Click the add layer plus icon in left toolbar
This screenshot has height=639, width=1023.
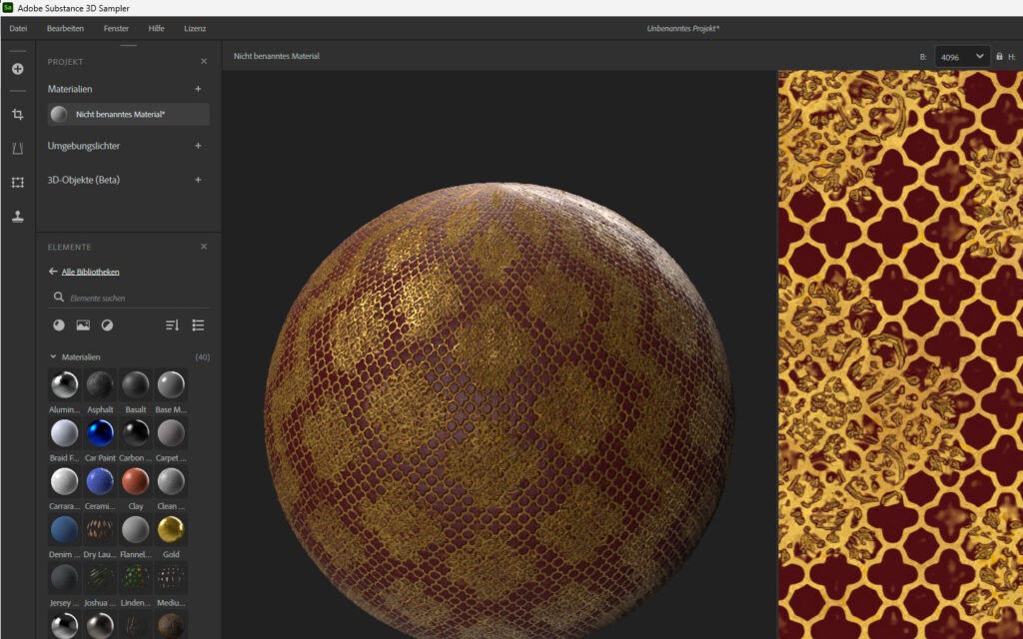coord(18,69)
